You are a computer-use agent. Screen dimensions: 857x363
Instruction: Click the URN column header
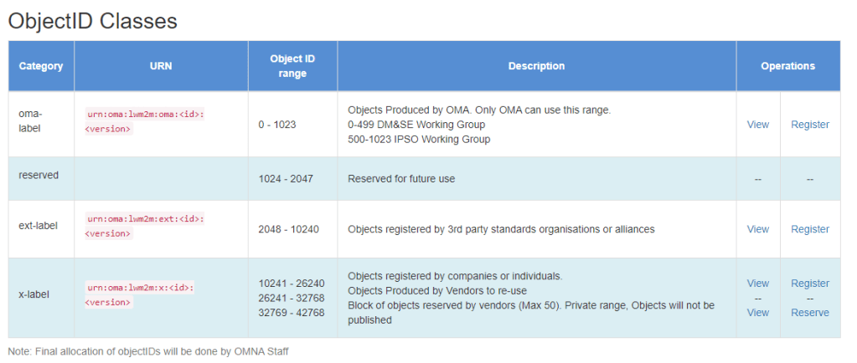point(161,66)
